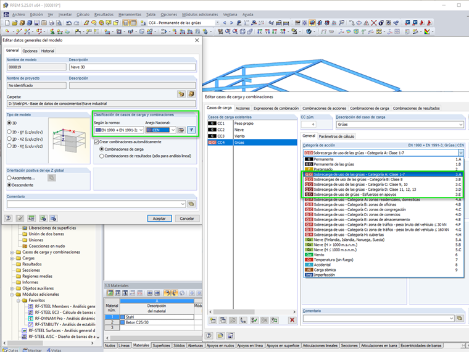Select the Combinaciones de carga radio option
This screenshot has height=352, width=469.
tap(102, 149)
